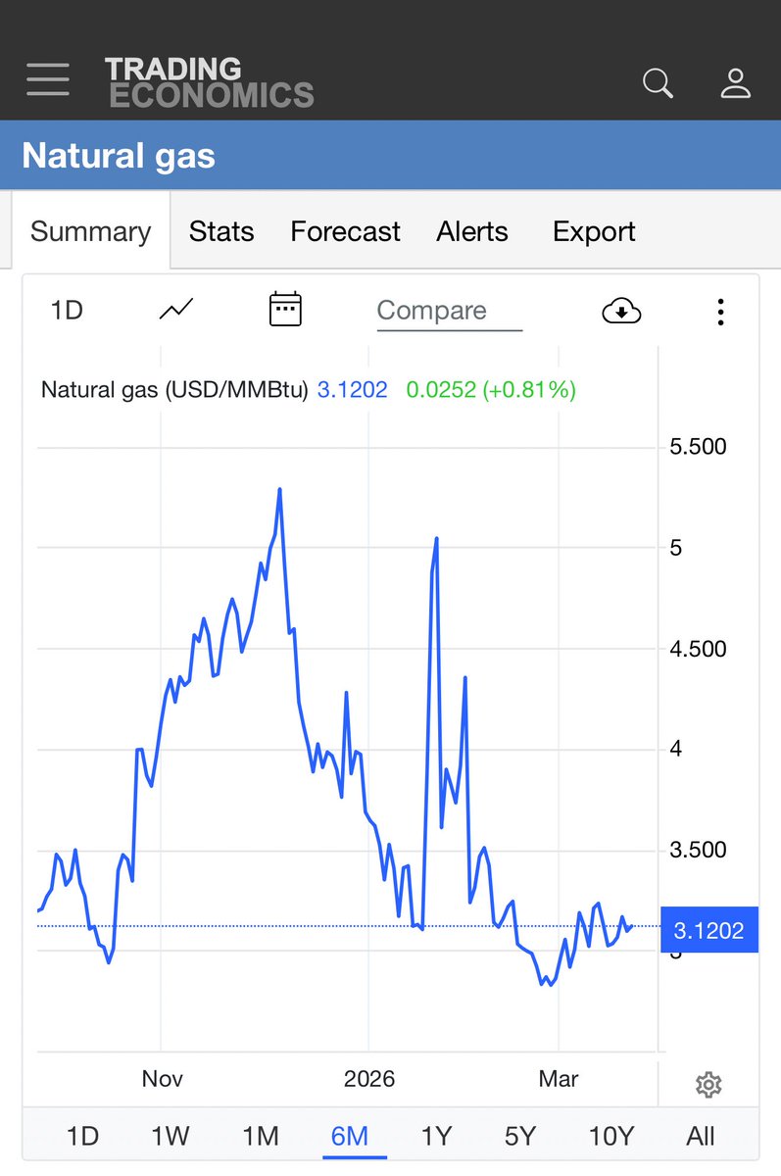
Task: Click the 0.0252 (+0.81%) change value
Action: coord(491,390)
